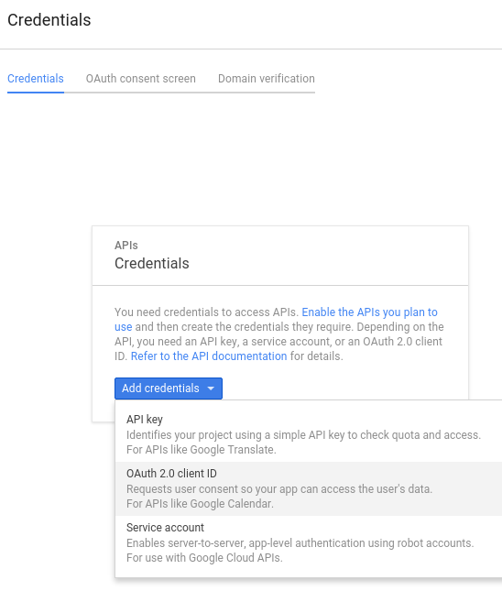
Task: Click the Add credentials dropdown arrow
Action: coord(211,389)
